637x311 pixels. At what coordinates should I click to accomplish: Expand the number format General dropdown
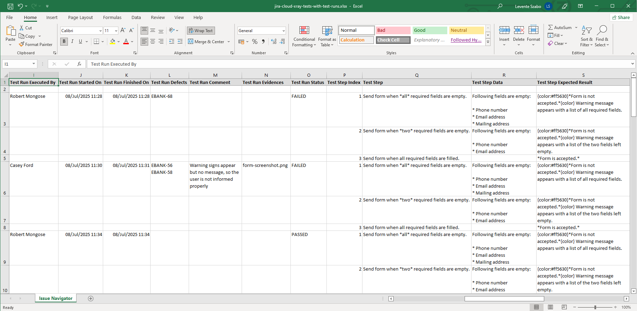tap(284, 31)
